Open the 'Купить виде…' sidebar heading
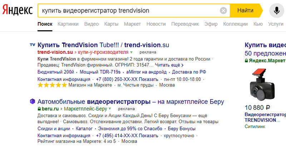Image resolution: width=286 pixels, height=146 pixels. coord(265,45)
